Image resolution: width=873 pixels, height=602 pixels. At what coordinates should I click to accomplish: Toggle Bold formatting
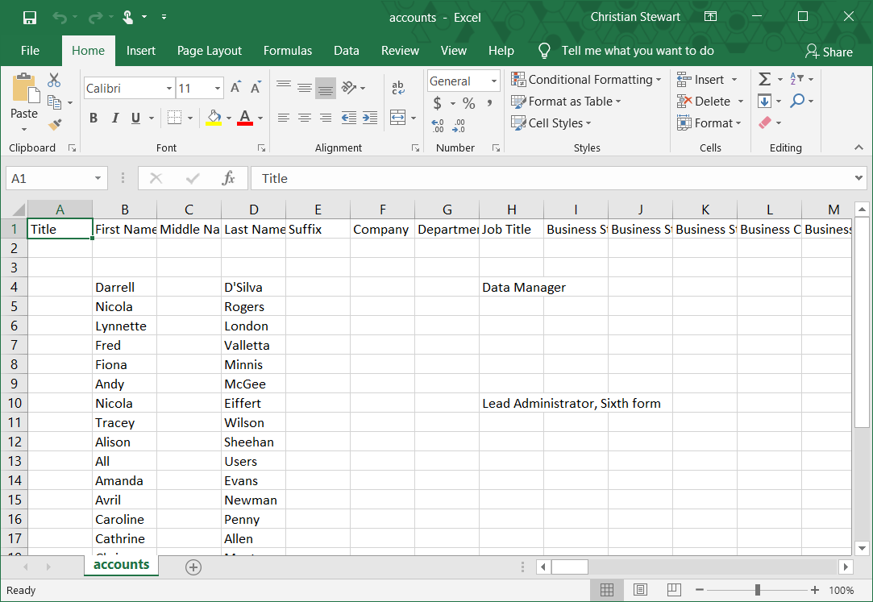tap(94, 118)
